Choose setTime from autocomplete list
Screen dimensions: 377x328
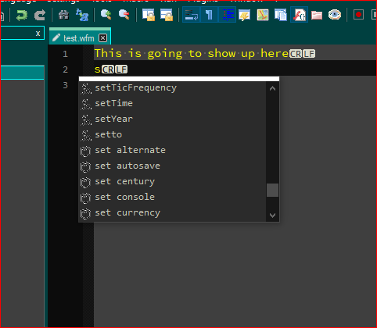point(172,103)
